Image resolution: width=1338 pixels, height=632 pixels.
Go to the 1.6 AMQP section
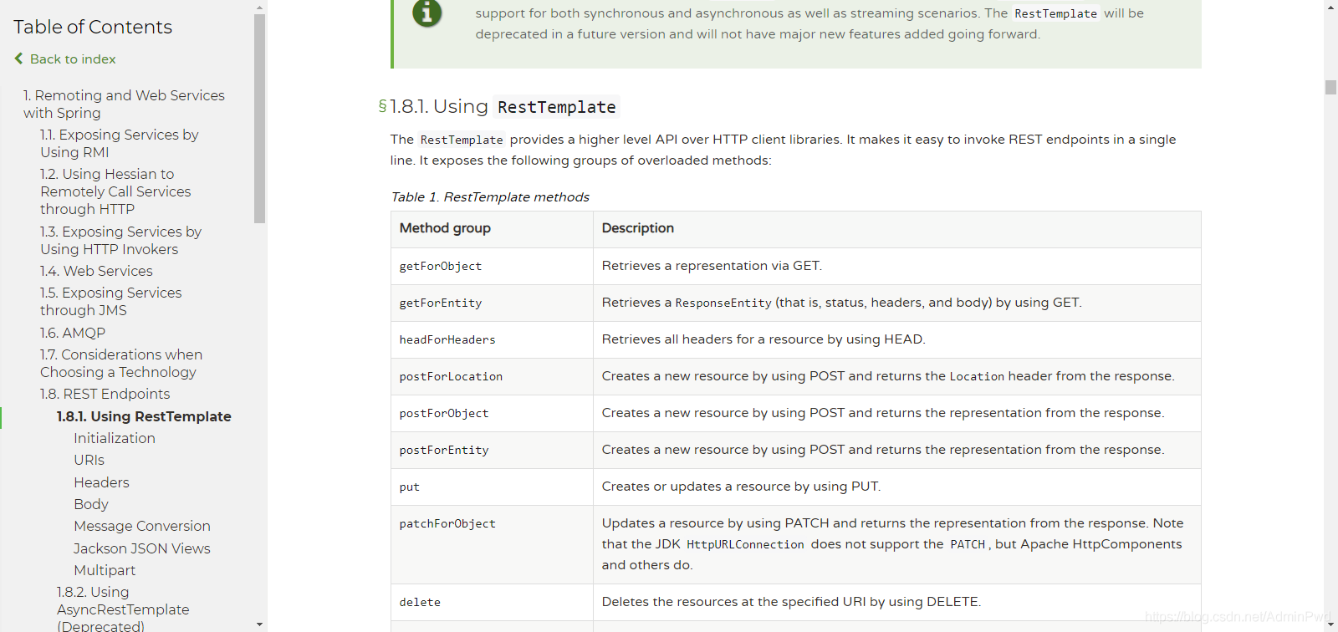click(73, 333)
